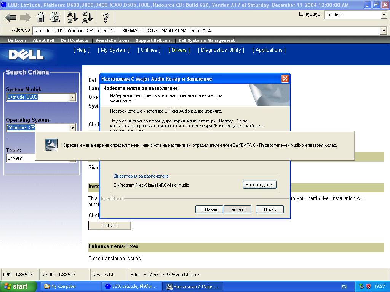Open the My System menu item
The image size is (390, 292).
(113, 50)
